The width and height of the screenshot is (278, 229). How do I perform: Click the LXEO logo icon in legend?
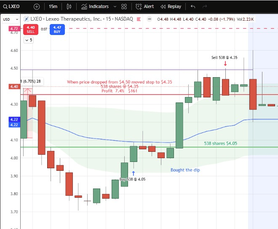coord(27,19)
